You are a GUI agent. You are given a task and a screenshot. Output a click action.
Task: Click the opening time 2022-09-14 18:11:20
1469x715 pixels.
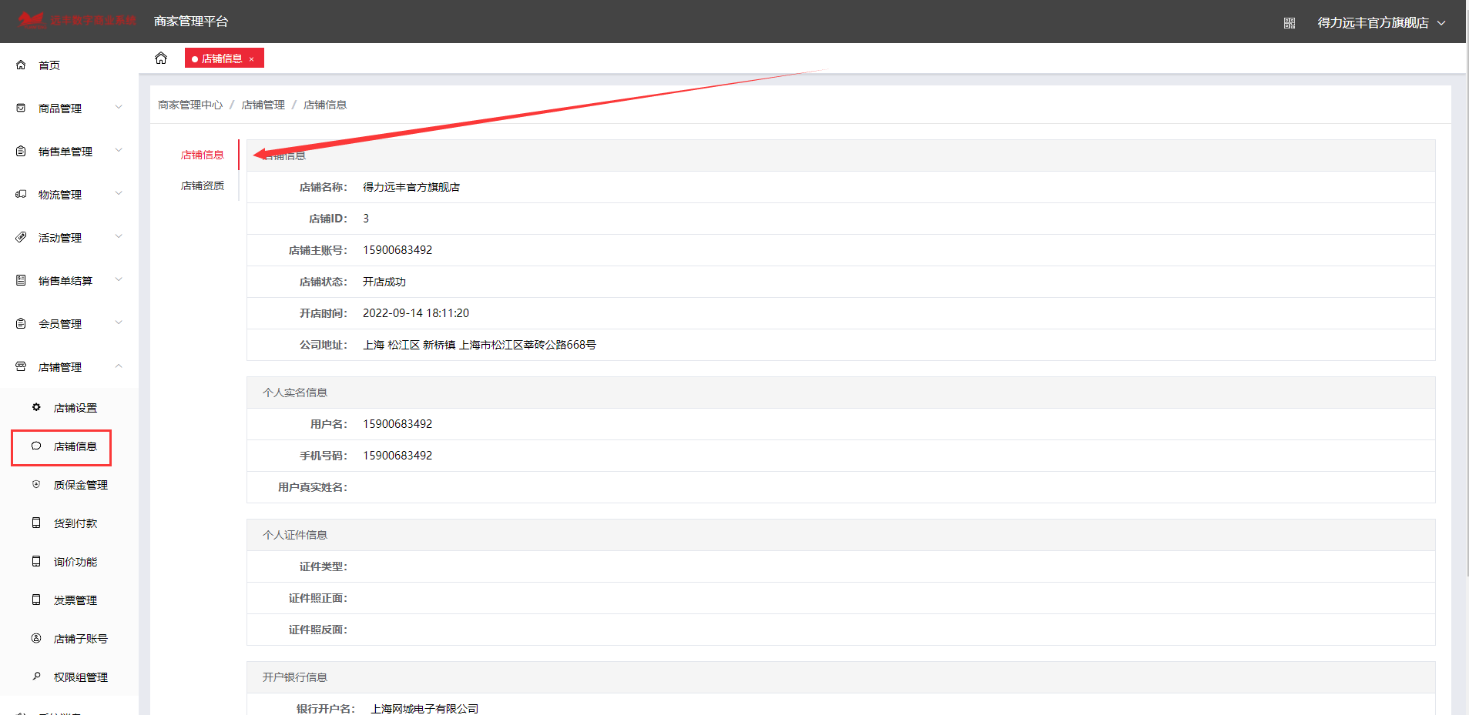tap(416, 313)
